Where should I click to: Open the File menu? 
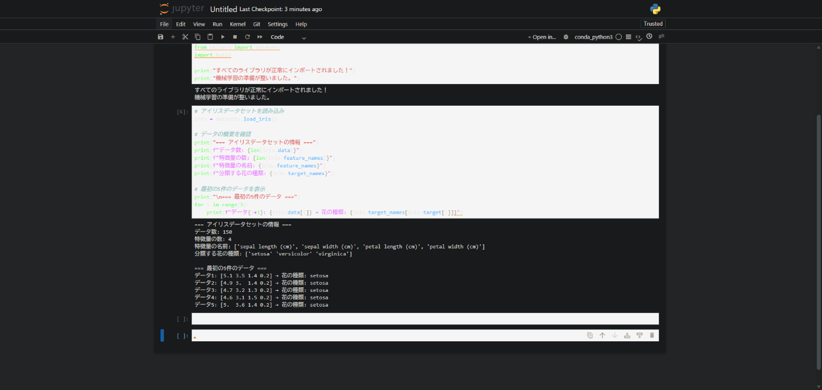[164, 24]
